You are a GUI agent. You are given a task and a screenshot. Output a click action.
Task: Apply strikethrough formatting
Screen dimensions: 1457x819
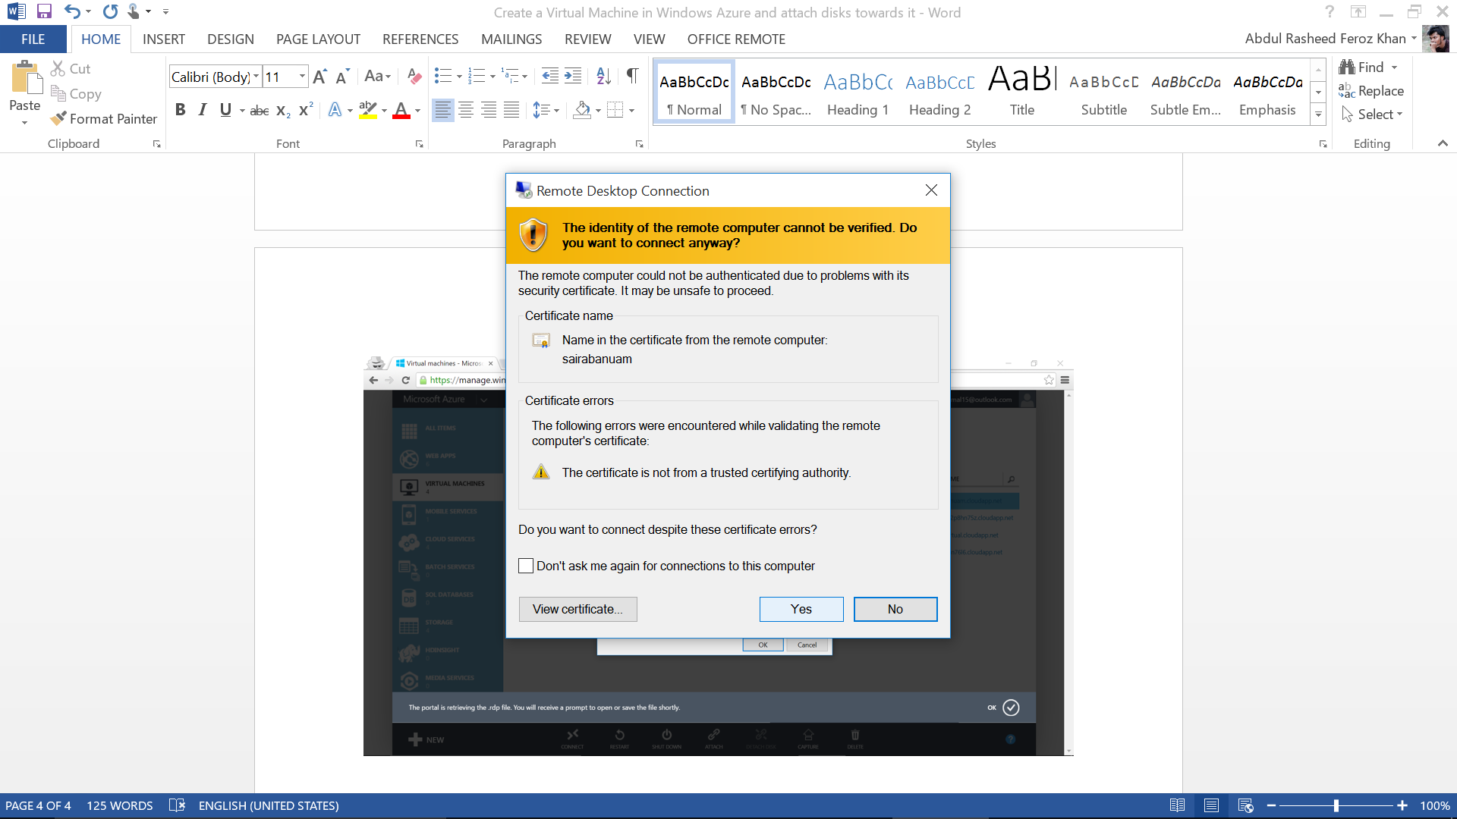tap(259, 111)
